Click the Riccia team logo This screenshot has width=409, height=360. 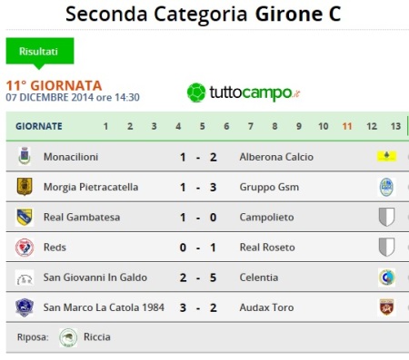(68, 337)
